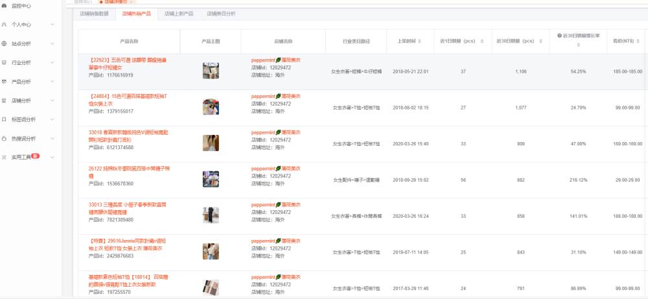The image size is (648, 299).
Task: Open product link starting with 【22923】
Action: coord(127,64)
